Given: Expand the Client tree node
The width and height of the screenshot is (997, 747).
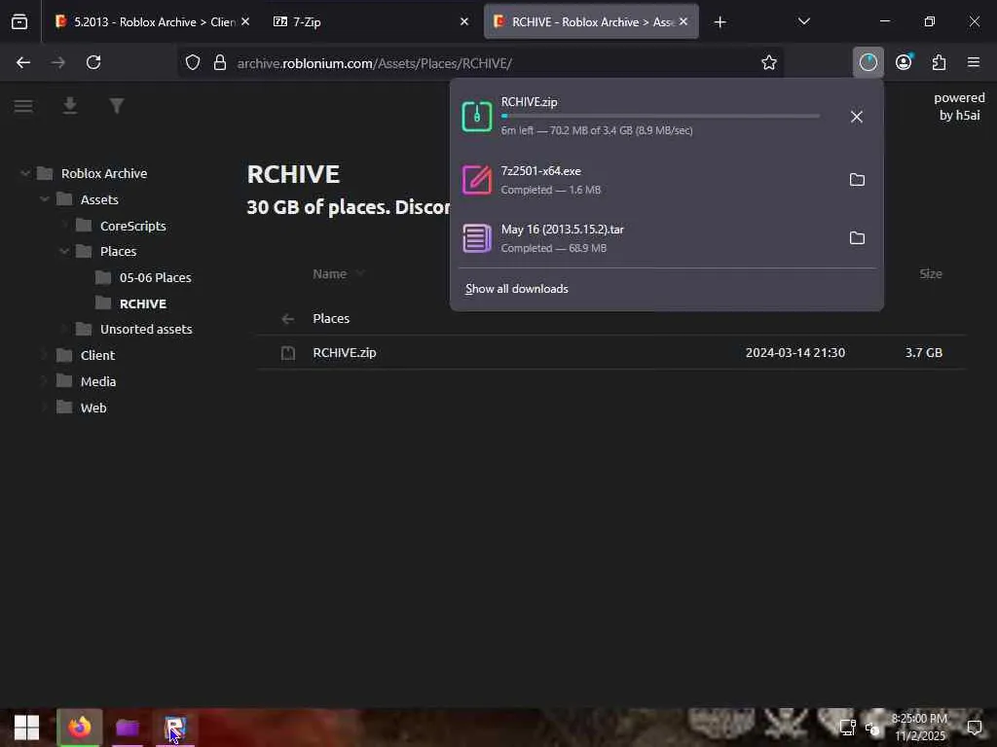Looking at the screenshot, I should pos(45,355).
